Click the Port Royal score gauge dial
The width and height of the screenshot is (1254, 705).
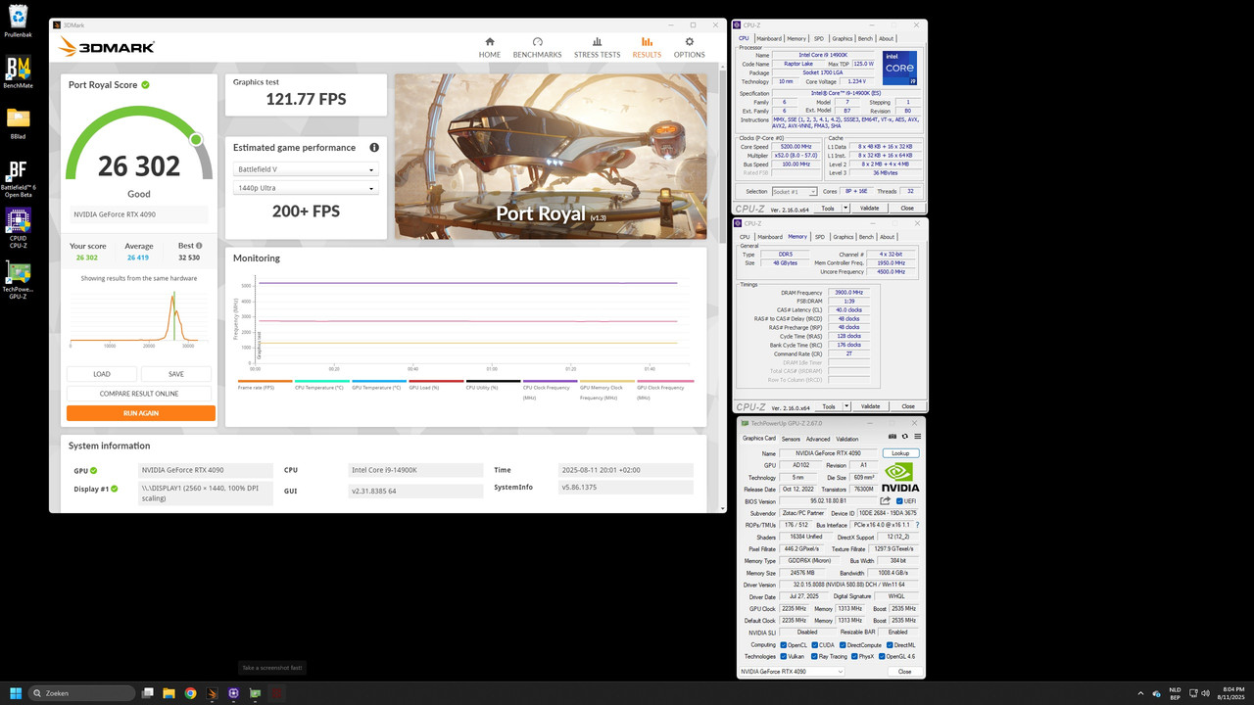point(139,144)
